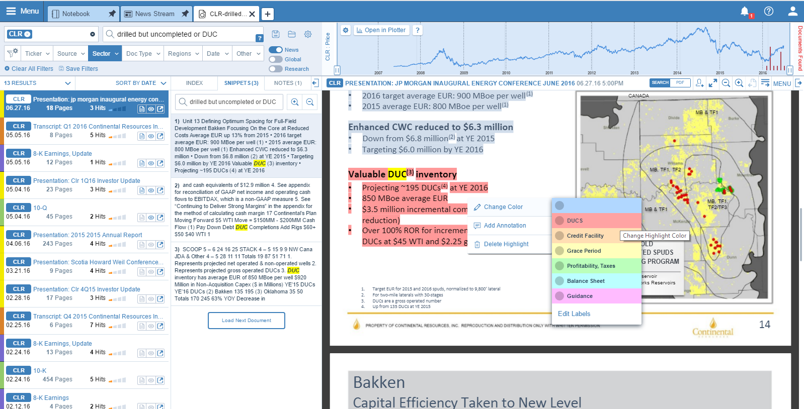The height and width of the screenshot is (409, 804).
Task: Collapse the snippets panel
Action: [x=315, y=83]
